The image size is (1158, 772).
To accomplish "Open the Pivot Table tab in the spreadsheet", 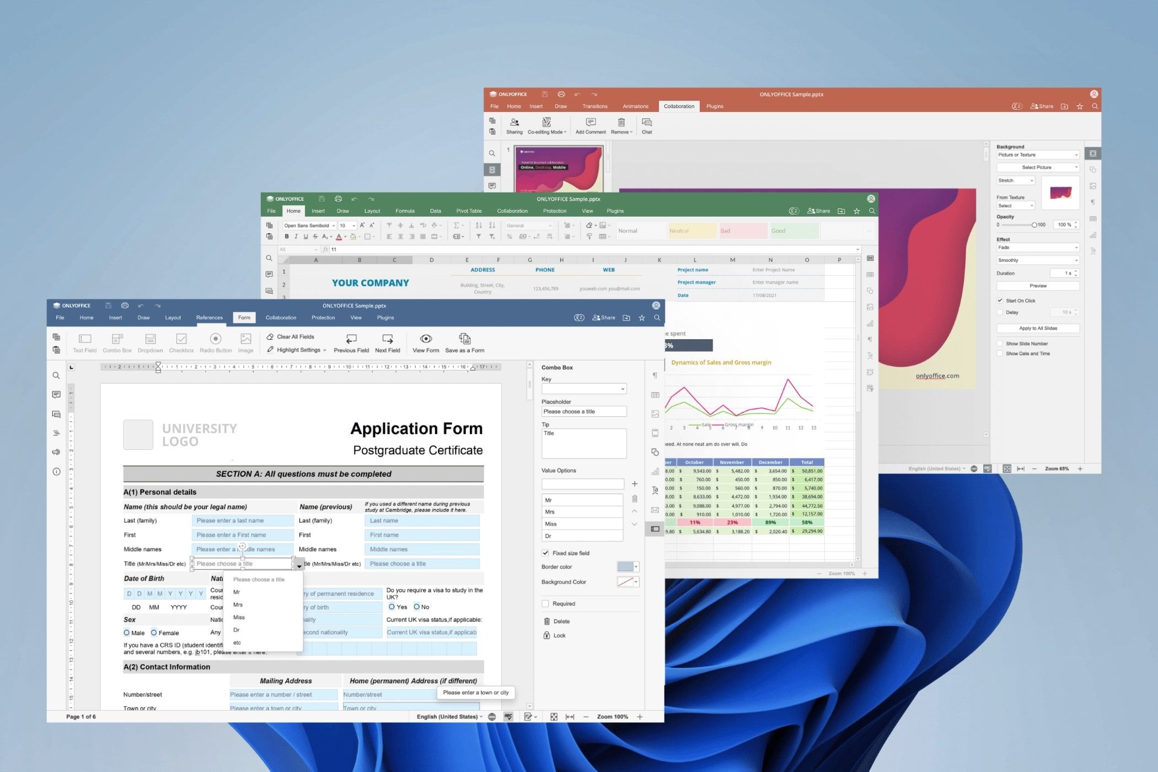I will coord(468,211).
